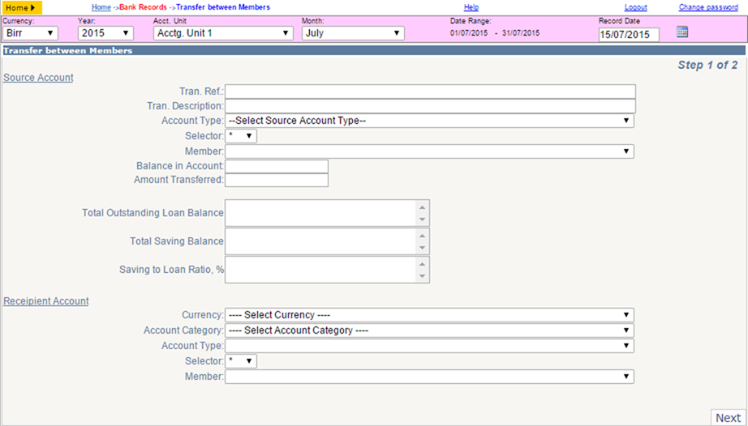Go to the Next step
This screenshot has width=748, height=426.
(728, 418)
